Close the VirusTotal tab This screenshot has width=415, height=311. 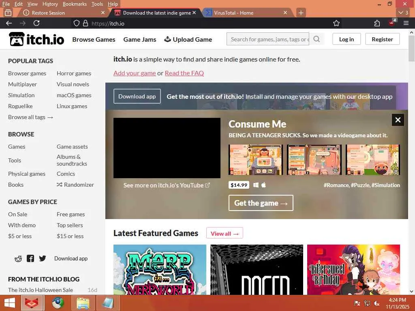[x=285, y=13]
